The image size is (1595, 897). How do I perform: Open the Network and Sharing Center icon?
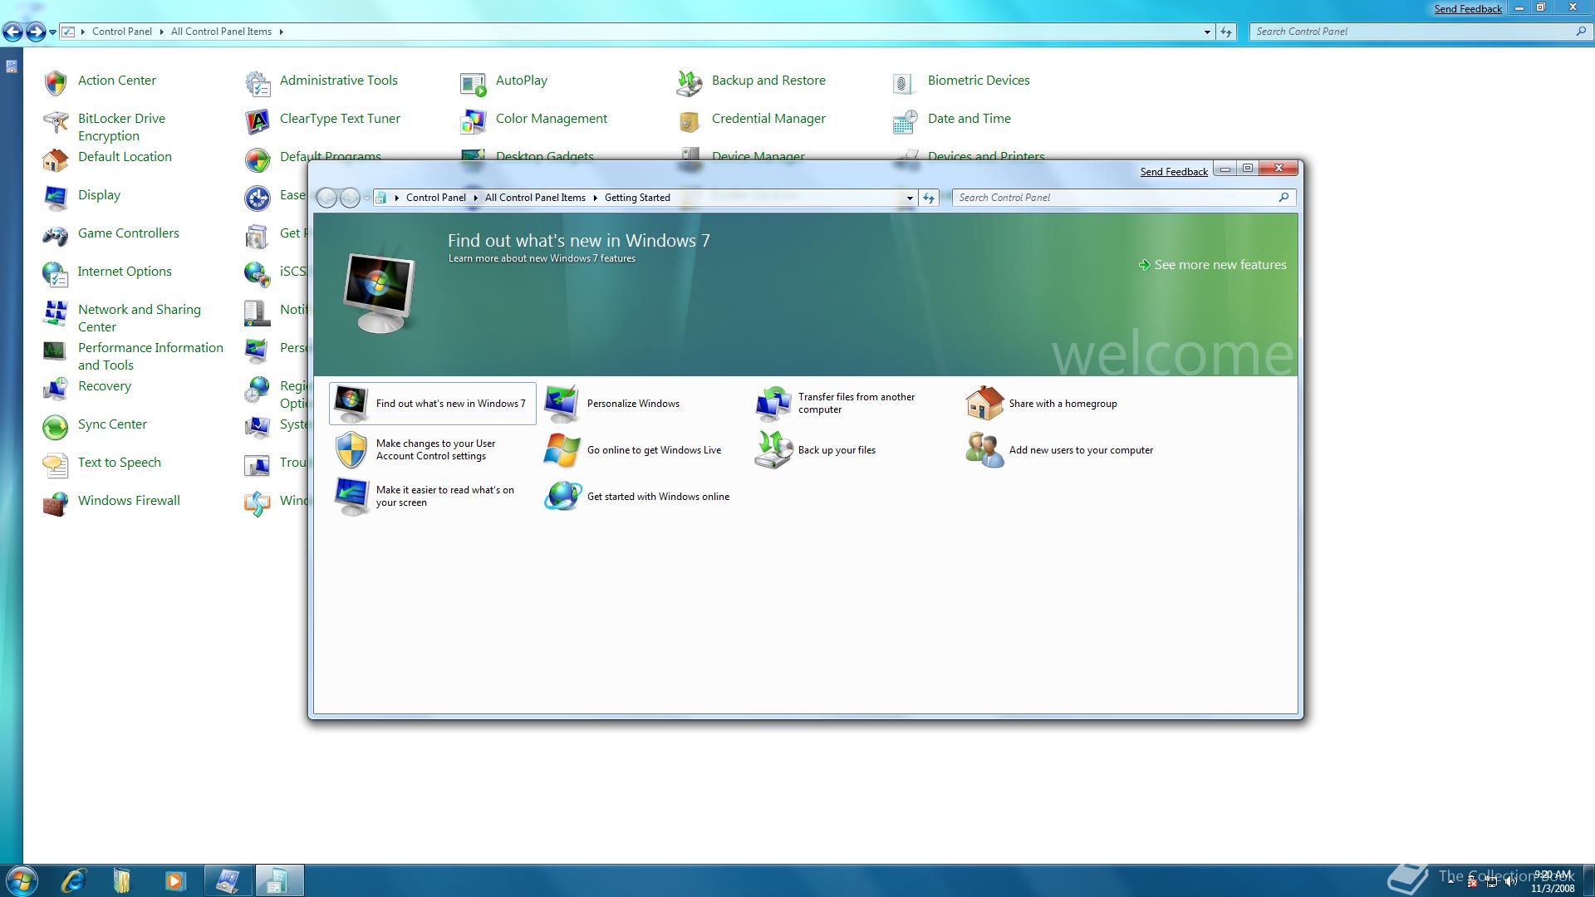pyautogui.click(x=56, y=313)
